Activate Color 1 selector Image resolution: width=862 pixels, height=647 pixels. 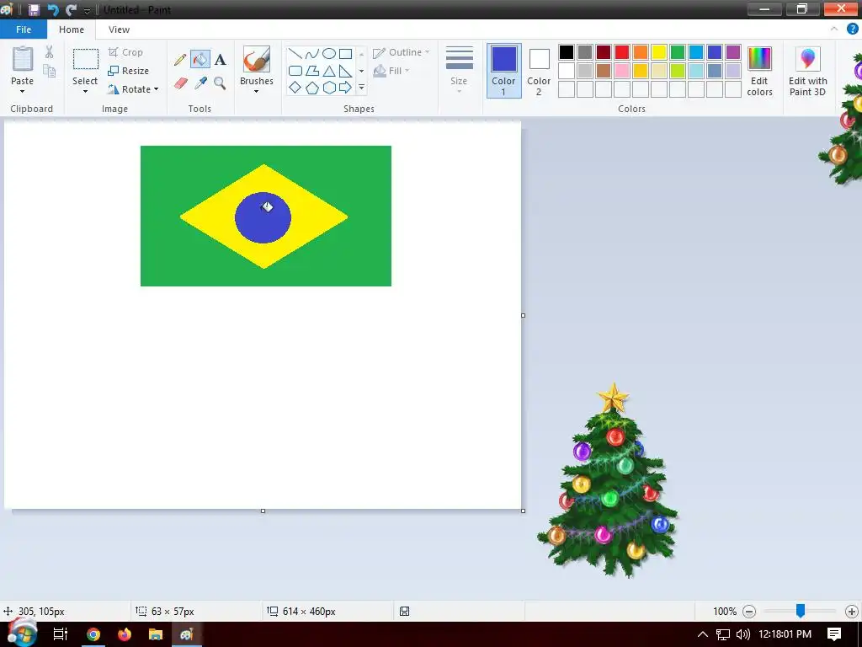[x=503, y=71]
